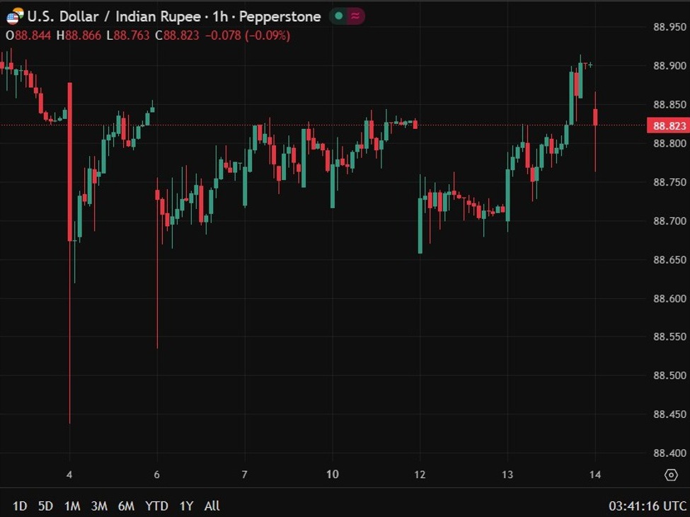Screen dimensions: 690x517
Task: Click the pink wavy data-status icon
Action: tap(355, 16)
